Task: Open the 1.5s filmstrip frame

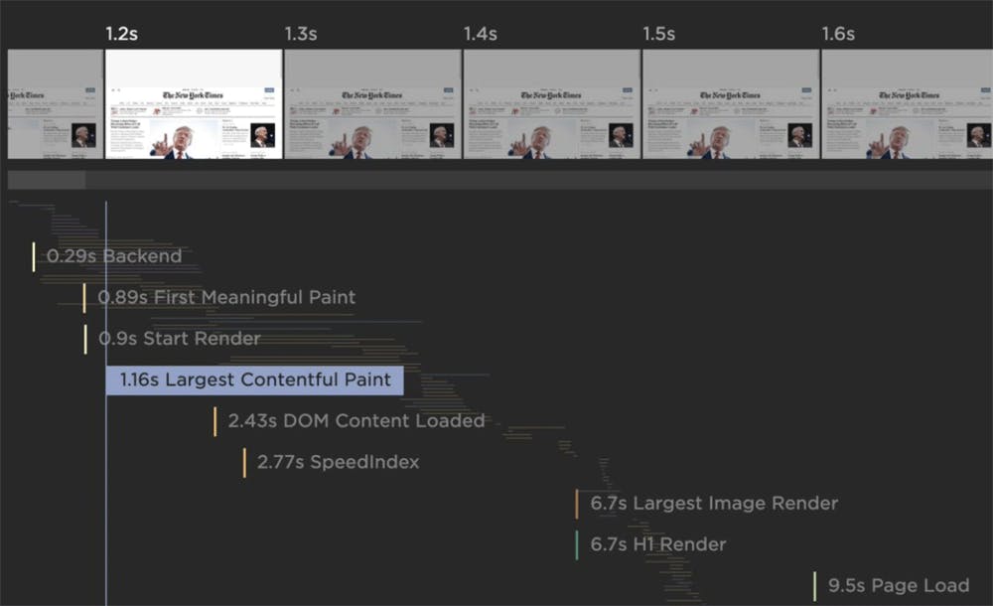Action: tap(730, 104)
